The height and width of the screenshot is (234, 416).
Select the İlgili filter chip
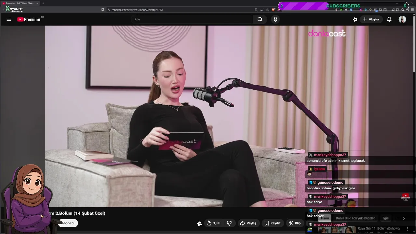click(385, 218)
